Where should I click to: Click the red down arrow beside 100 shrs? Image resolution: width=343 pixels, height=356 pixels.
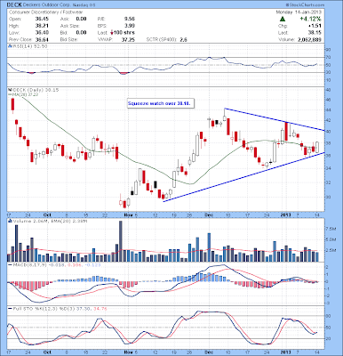(112, 33)
